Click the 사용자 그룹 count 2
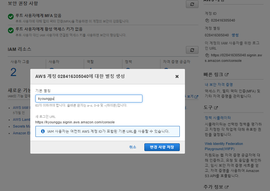 pyautogui.click(x=14, y=72)
